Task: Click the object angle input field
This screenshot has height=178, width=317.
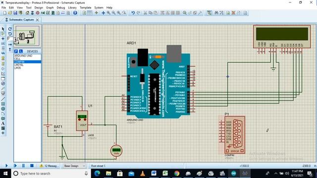Action: [x=10, y=39]
